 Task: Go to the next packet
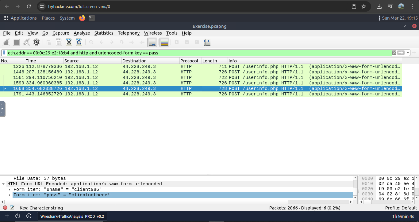point(112,42)
